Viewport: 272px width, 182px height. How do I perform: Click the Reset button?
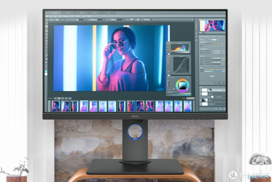[212, 76]
